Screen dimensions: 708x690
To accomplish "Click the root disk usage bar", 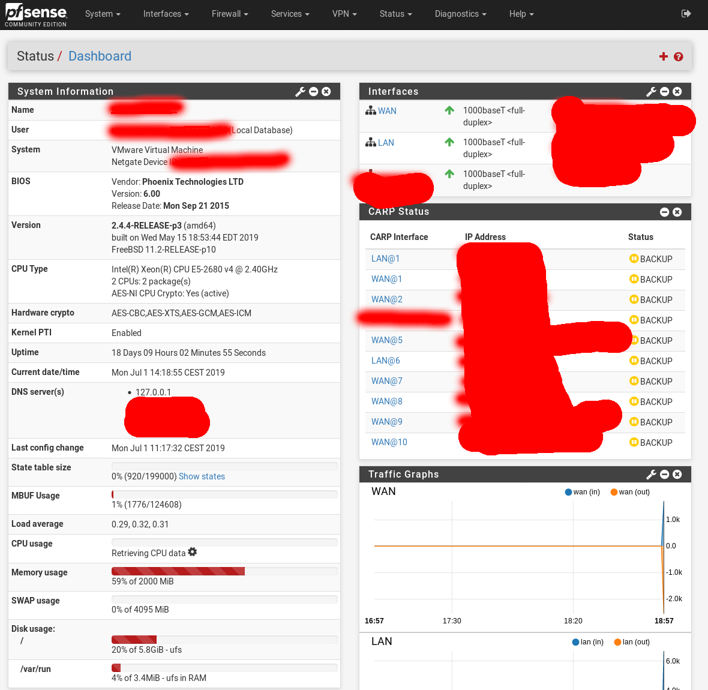I will click(224, 640).
